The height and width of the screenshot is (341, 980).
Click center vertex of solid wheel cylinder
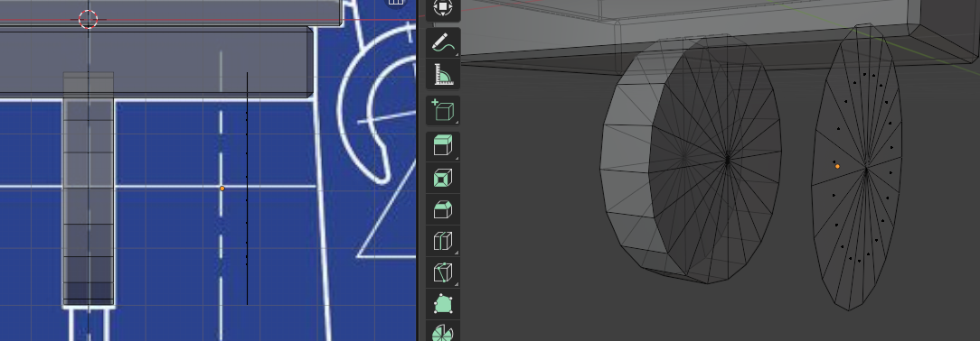pyautogui.click(x=728, y=161)
